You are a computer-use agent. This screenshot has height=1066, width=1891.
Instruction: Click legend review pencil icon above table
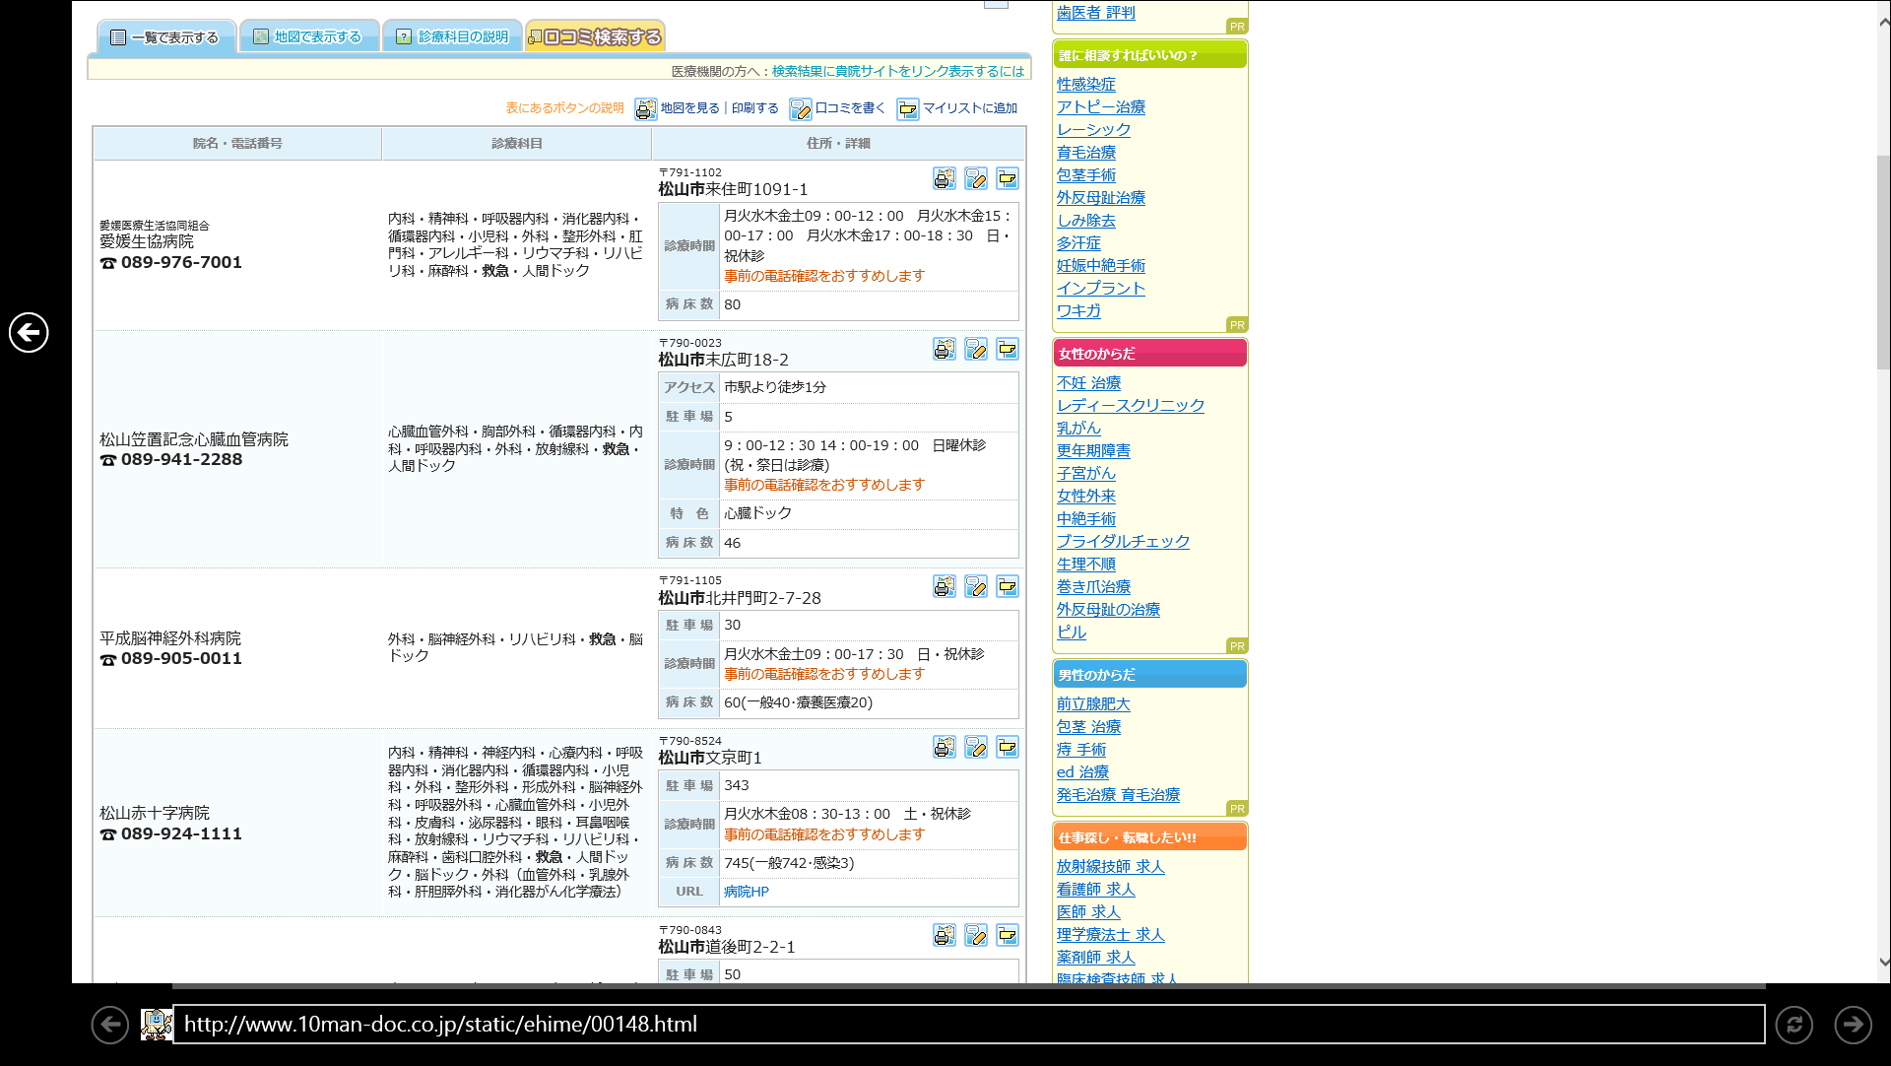(x=801, y=108)
